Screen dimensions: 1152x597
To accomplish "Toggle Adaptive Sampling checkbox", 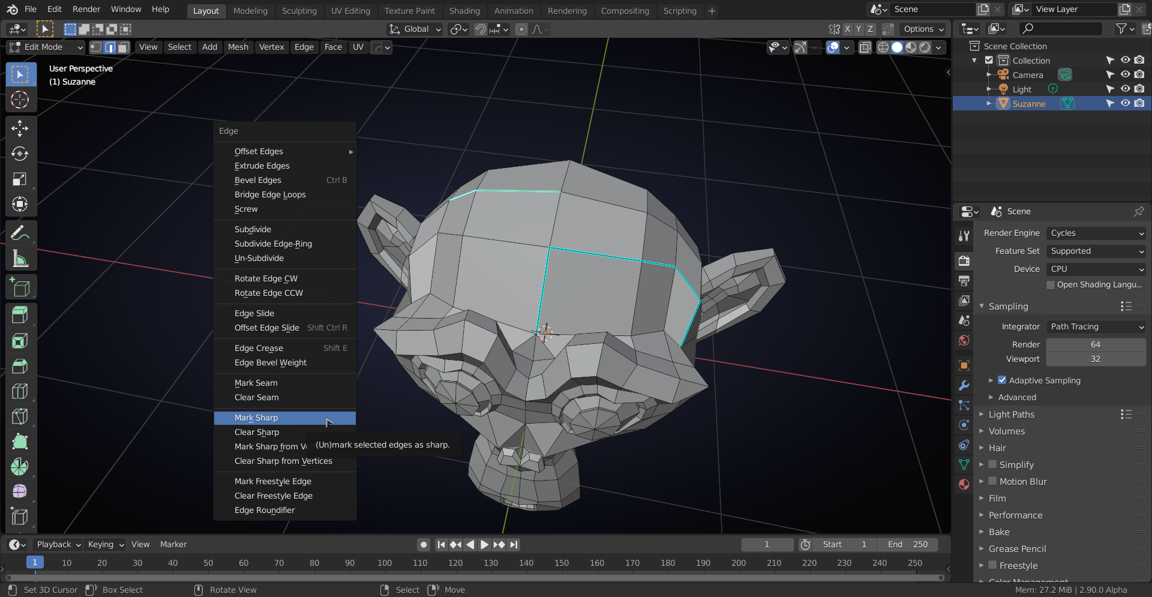I will tap(1002, 380).
